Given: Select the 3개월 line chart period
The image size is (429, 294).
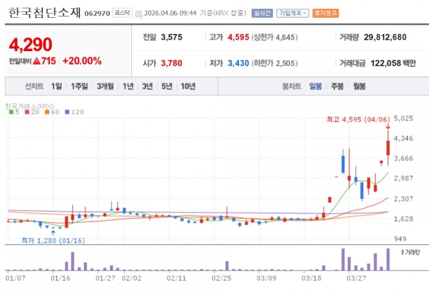Looking at the screenshot, I should pyautogui.click(x=106, y=86).
